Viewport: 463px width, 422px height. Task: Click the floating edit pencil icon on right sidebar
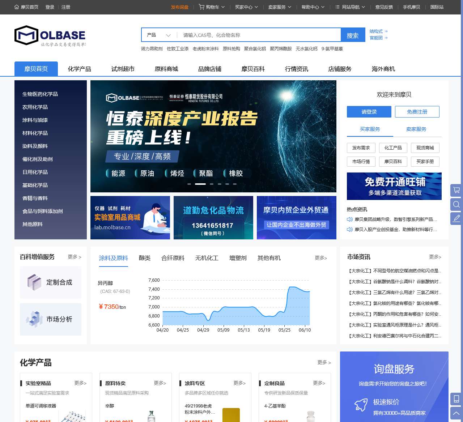(456, 218)
